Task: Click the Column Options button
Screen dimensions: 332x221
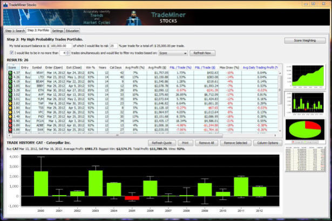Action: [x=266, y=142]
